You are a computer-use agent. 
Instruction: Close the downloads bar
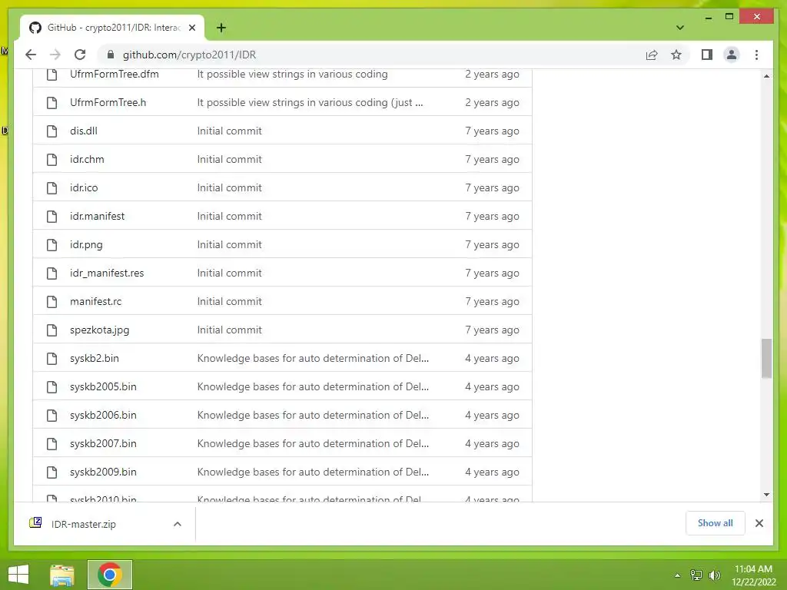pyautogui.click(x=759, y=523)
